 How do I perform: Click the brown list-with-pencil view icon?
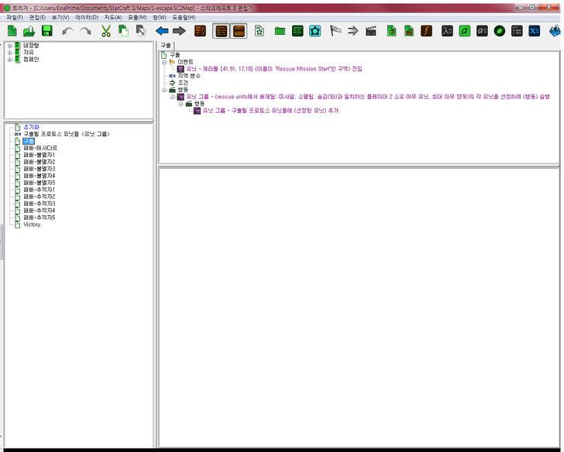point(200,31)
